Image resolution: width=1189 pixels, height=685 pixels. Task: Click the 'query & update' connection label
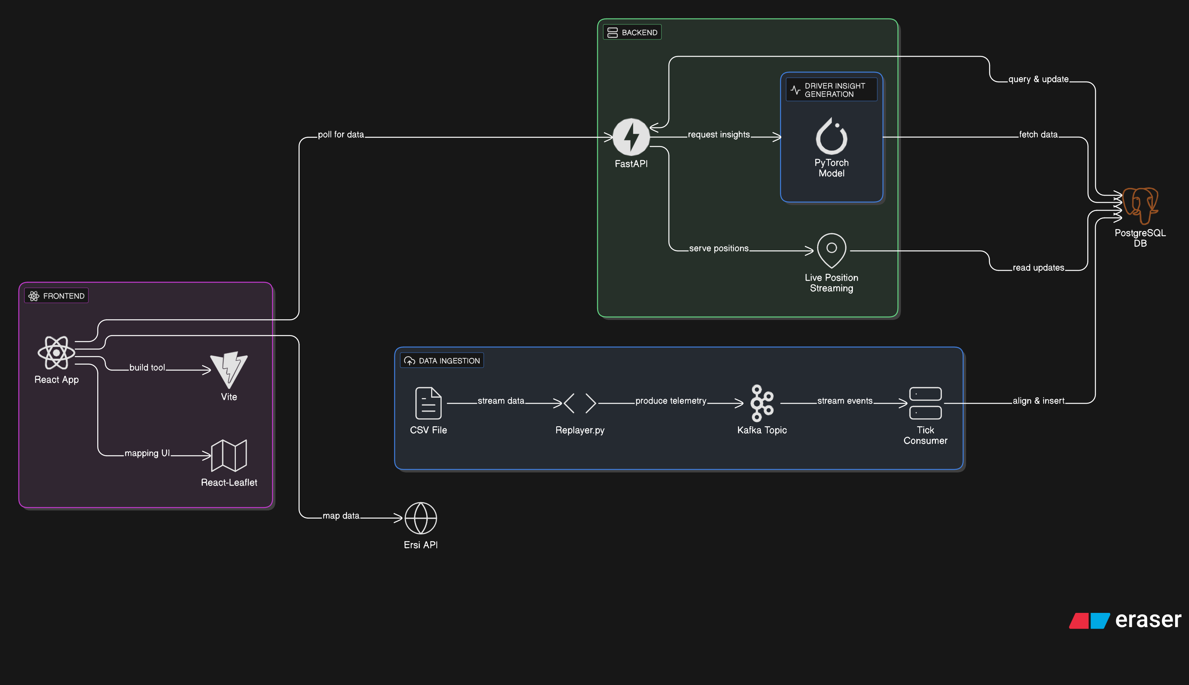coord(1038,79)
